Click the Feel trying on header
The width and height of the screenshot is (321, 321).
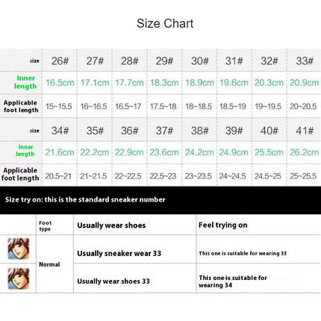point(223,225)
